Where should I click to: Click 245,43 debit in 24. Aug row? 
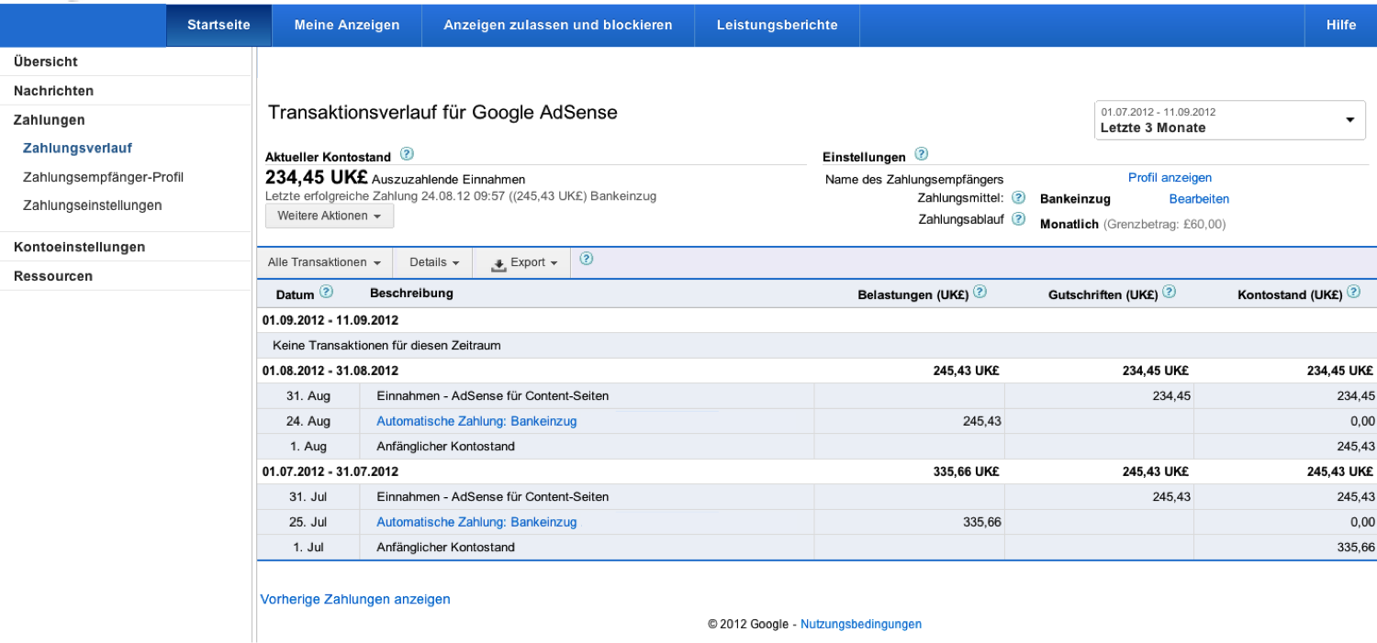click(x=981, y=422)
